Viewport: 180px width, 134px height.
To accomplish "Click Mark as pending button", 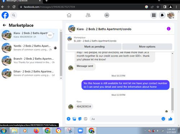I will click(94, 47).
